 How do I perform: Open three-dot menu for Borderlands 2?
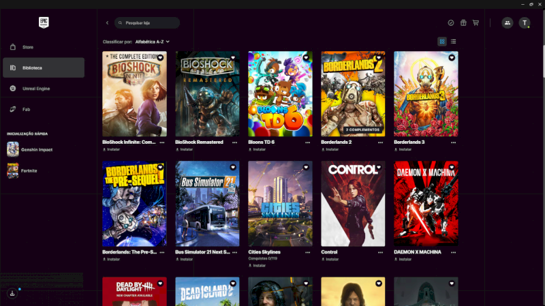381,142
